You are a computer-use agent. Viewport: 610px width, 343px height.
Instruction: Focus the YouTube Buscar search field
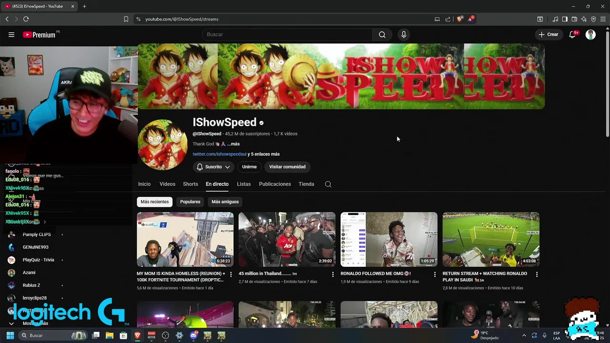[x=287, y=34]
